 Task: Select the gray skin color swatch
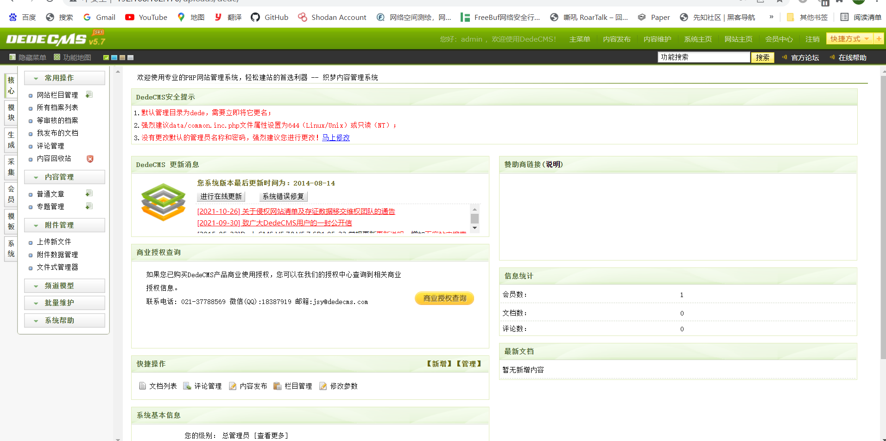pos(130,58)
